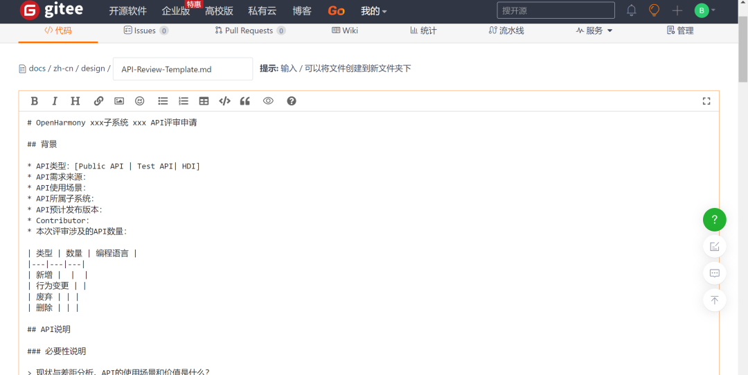Insert a hyperlink via link icon
The height and width of the screenshot is (375, 748).
pos(99,101)
